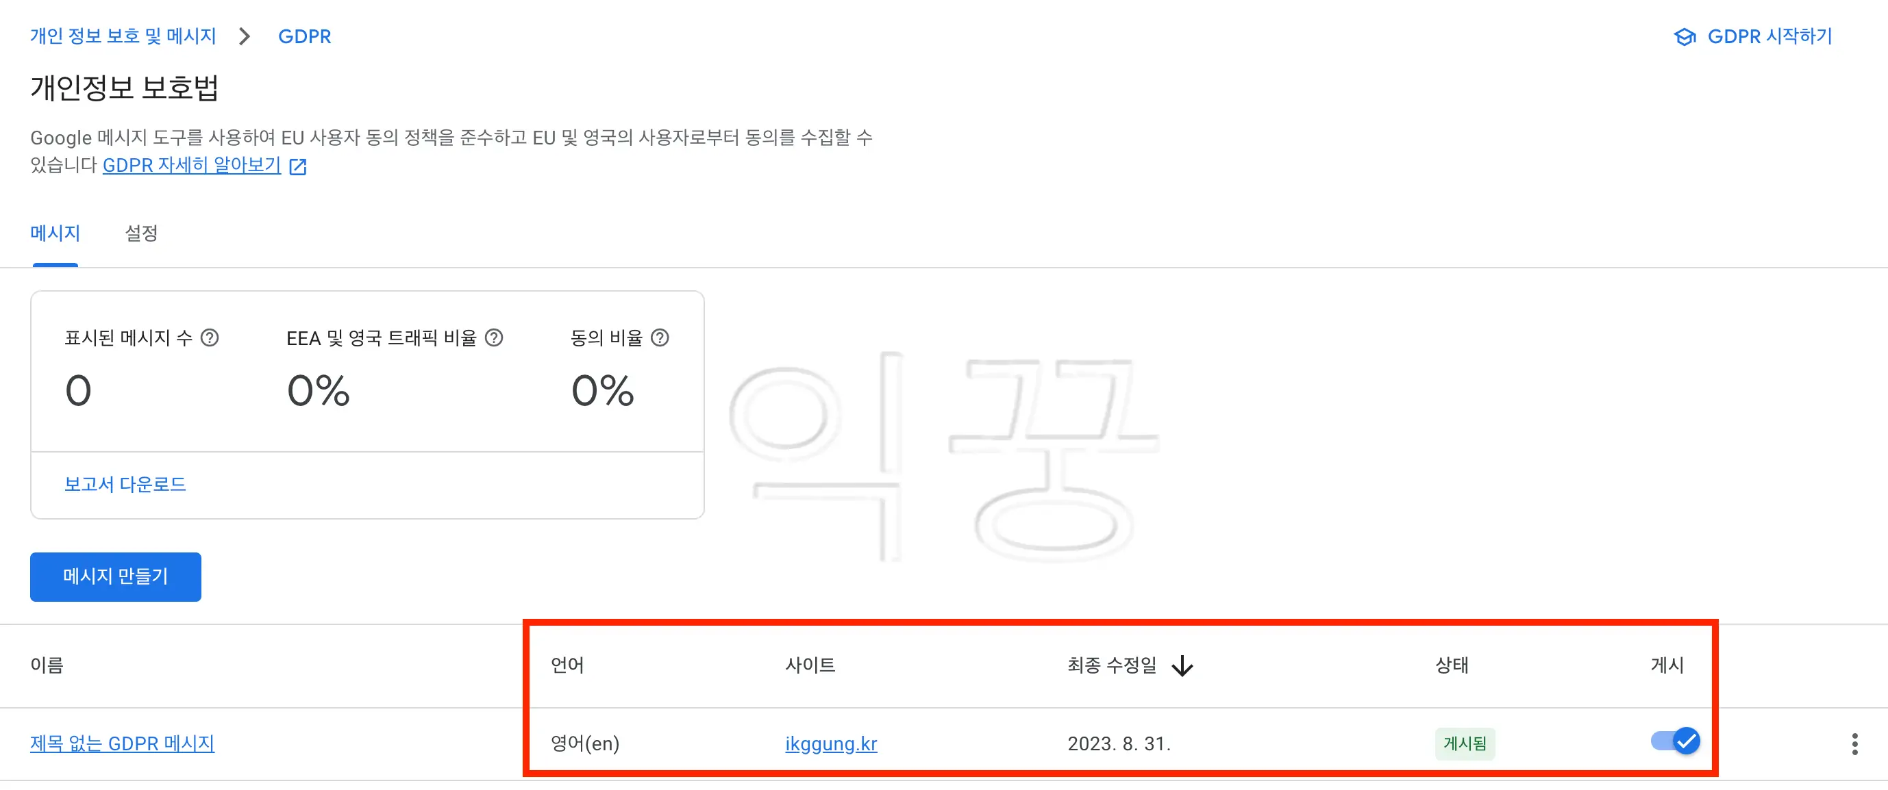Click the green 게시됨 status badge
This screenshot has height=790, width=1888.
[x=1465, y=743]
